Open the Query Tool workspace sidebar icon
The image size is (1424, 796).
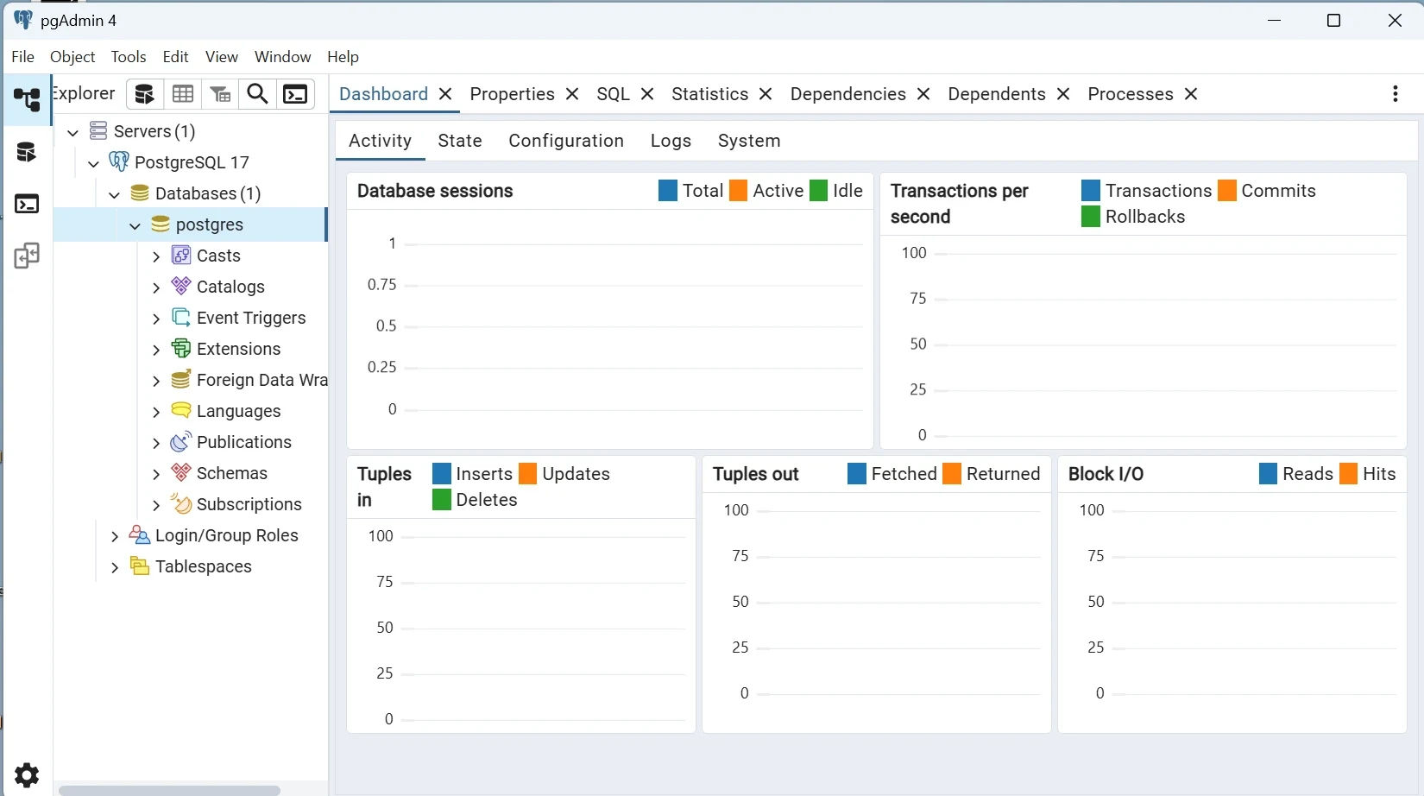point(27,152)
